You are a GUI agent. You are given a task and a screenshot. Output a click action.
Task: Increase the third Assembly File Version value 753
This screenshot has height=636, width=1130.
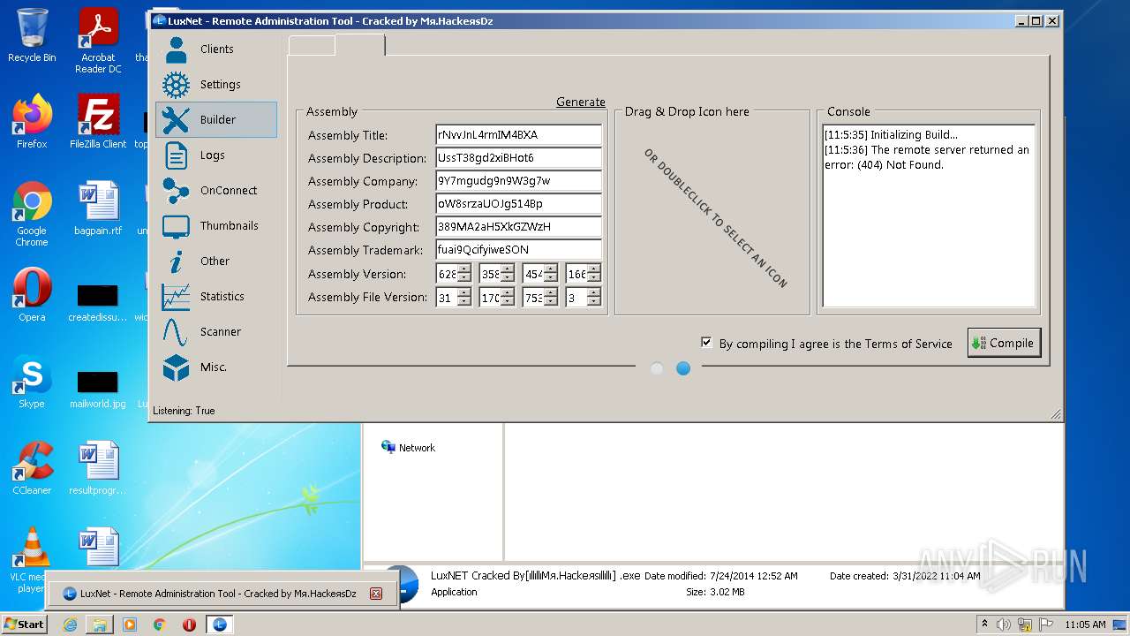[x=550, y=292]
